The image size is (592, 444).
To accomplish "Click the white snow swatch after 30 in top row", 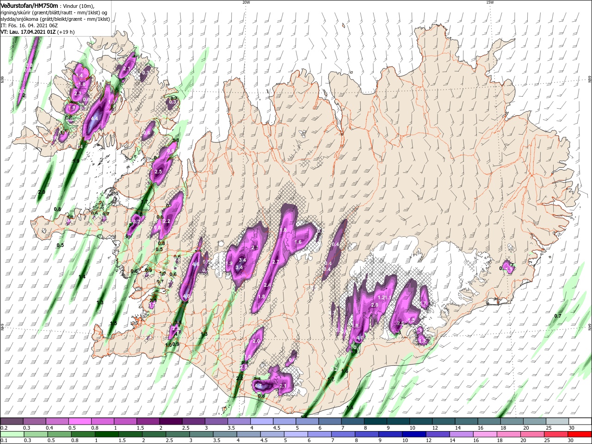I will [x=581, y=421].
